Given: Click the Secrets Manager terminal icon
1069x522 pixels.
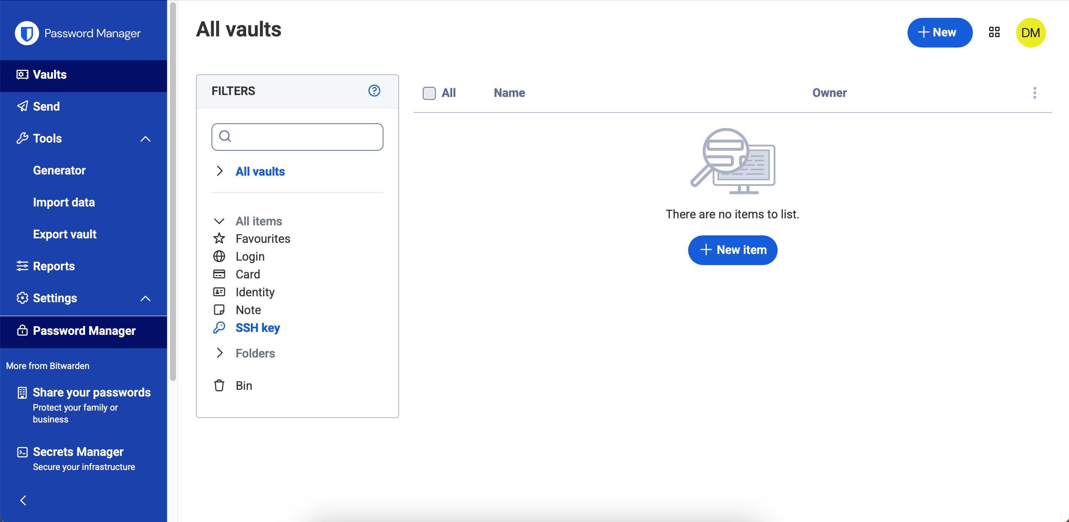Looking at the screenshot, I should [22, 452].
